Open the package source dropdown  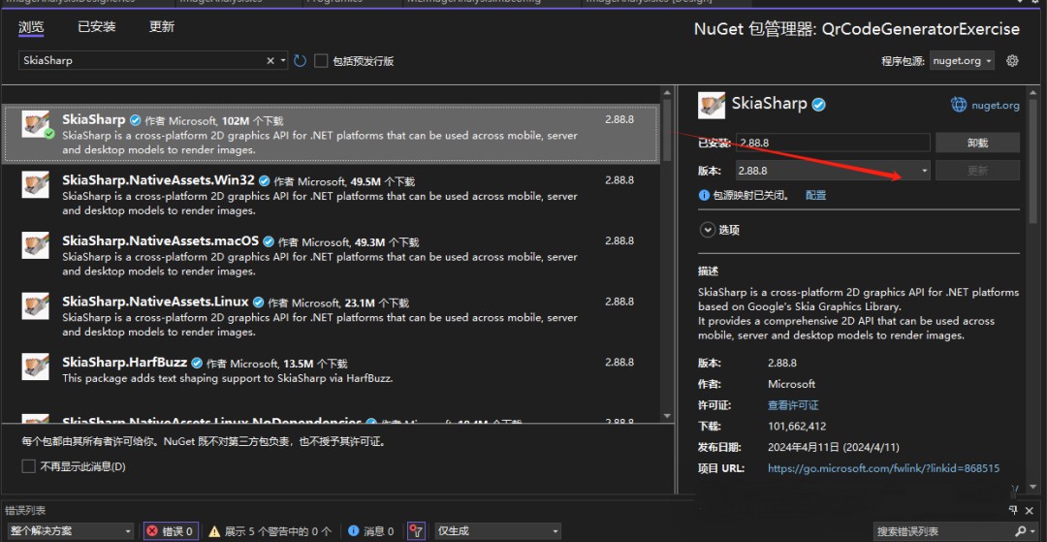coord(962,61)
